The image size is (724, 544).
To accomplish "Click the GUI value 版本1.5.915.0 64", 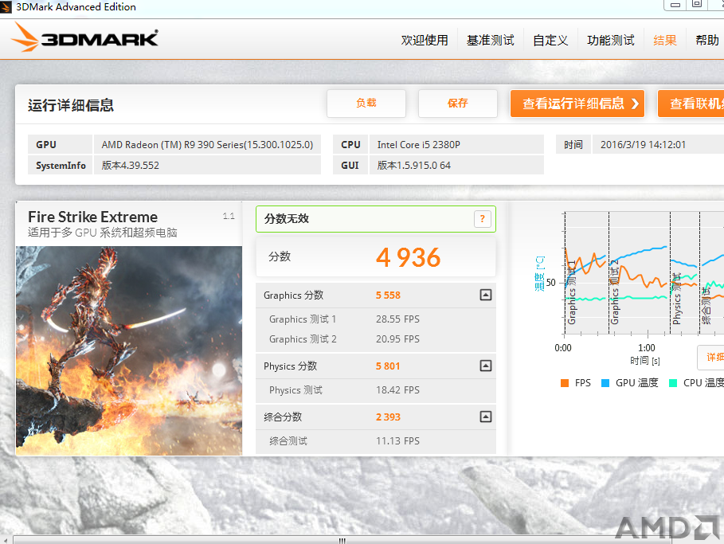I will pos(413,166).
